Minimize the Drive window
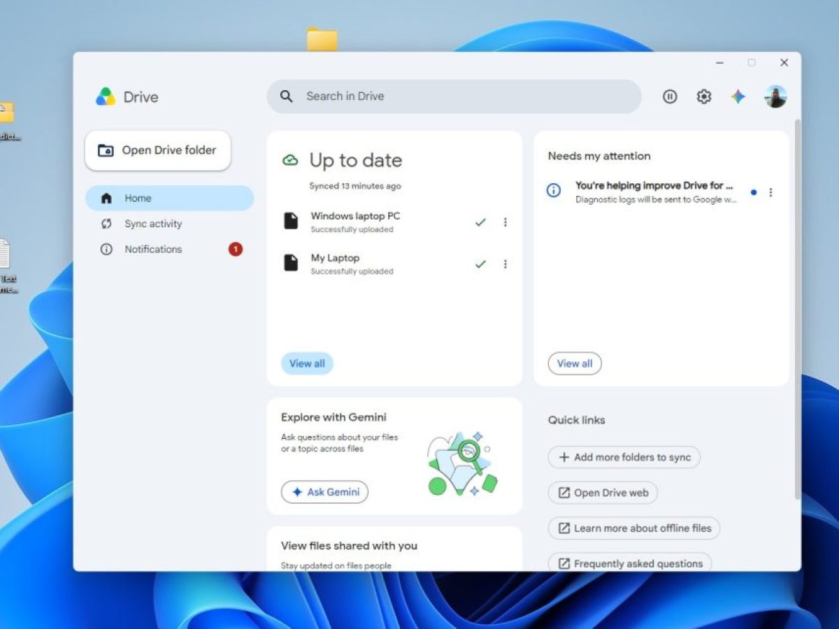This screenshot has height=629, width=839. (719, 63)
